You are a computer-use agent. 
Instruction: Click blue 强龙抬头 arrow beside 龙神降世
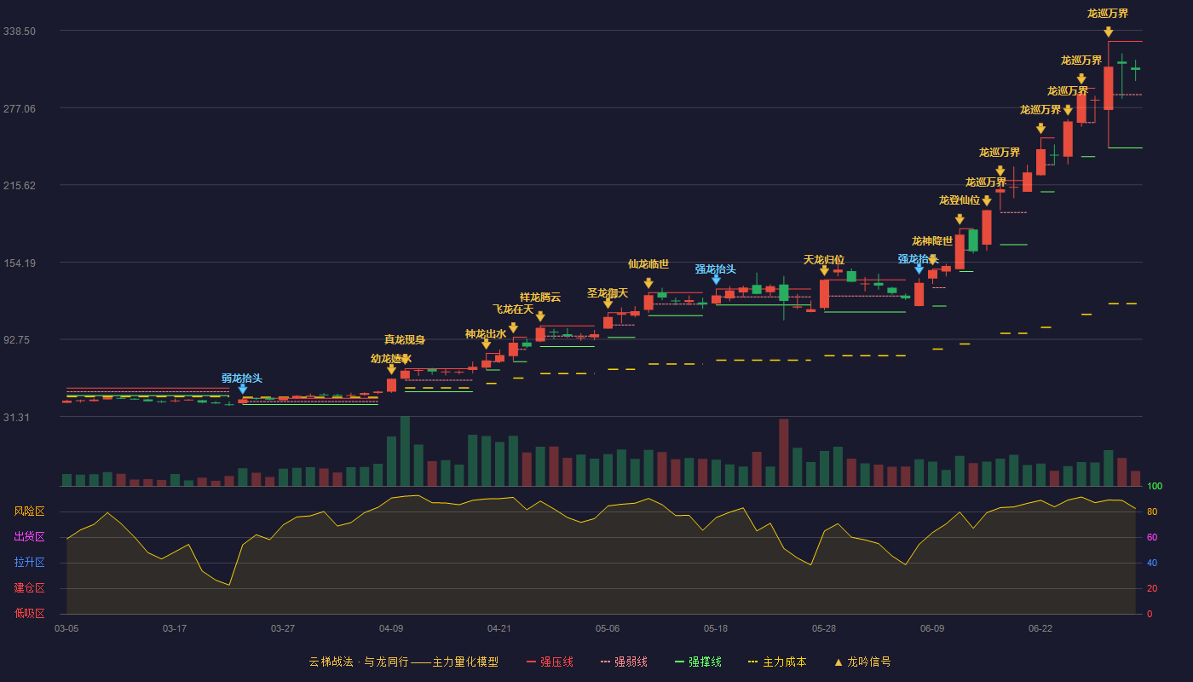click(x=919, y=269)
